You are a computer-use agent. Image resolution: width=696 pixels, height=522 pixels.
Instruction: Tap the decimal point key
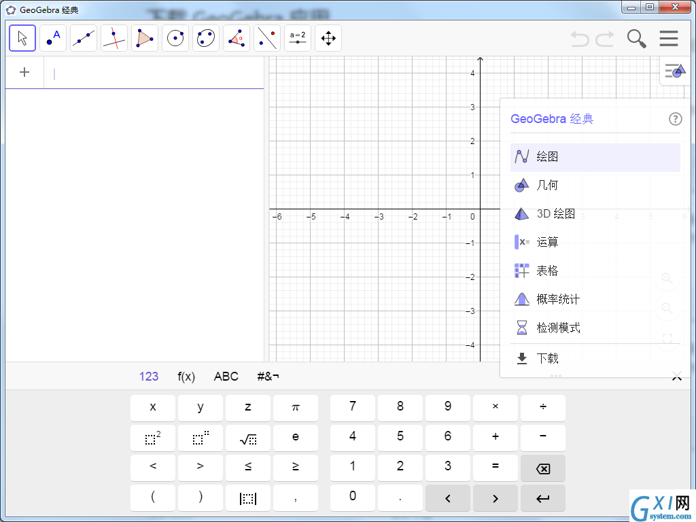point(400,498)
